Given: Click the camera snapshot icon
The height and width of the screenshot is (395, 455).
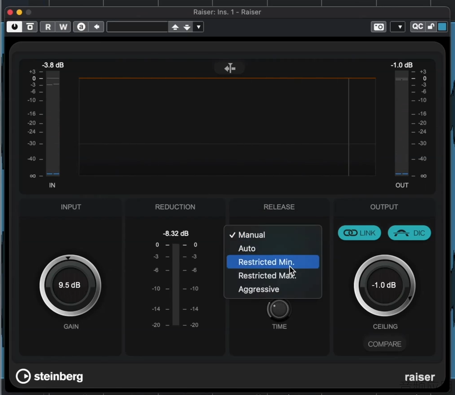Looking at the screenshot, I should (x=378, y=27).
